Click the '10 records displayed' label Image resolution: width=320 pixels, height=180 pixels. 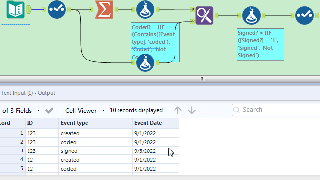(x=136, y=110)
